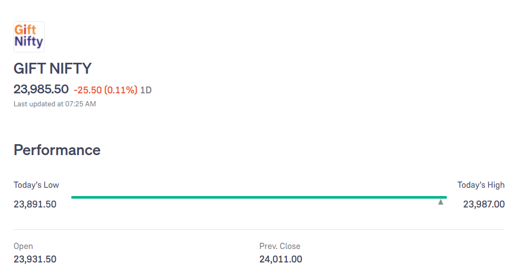Select the high value 23,987.00

484,204
